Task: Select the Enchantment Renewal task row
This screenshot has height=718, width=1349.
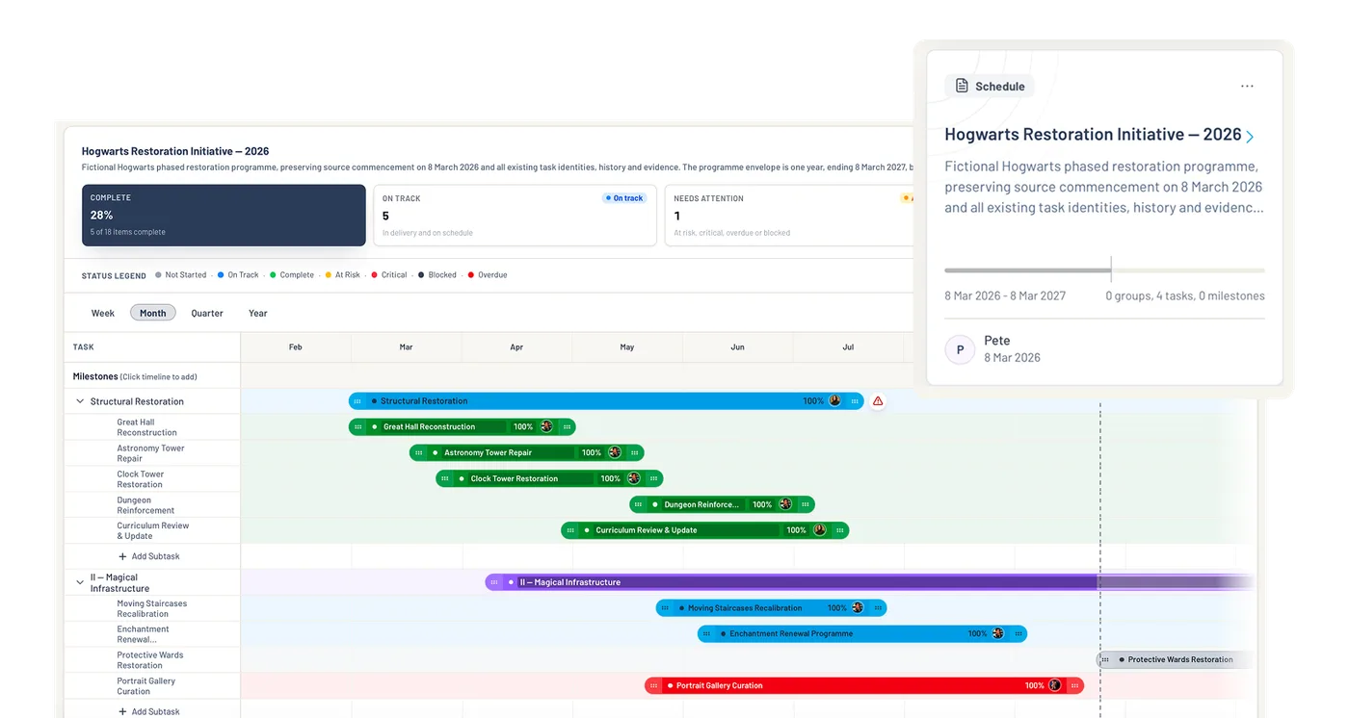Action: 152,634
